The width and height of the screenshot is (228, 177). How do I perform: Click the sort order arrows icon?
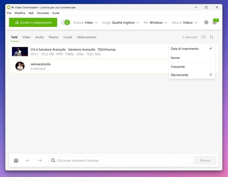pyautogui.click(x=212, y=37)
